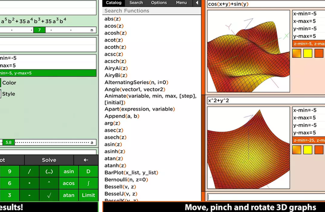Select Bernoulli(n, z=0) function
This screenshot has width=325, height=212.
tap(126, 180)
